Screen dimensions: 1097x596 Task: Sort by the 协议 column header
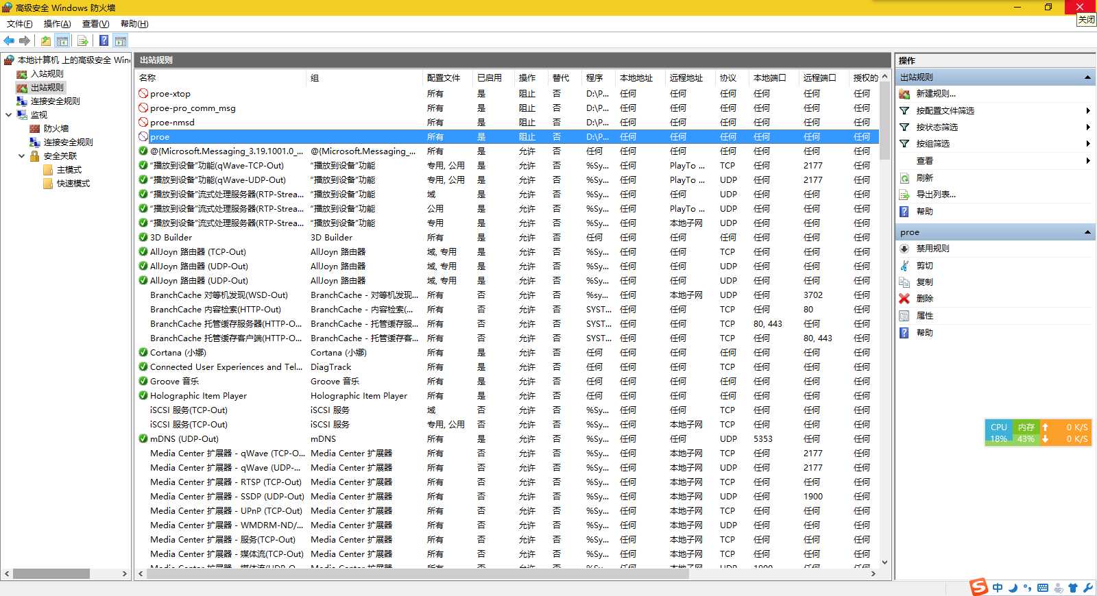732,78
